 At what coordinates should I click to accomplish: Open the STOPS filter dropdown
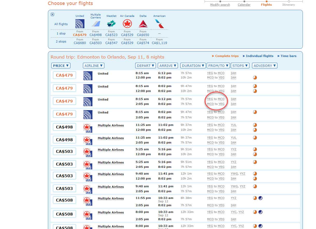click(x=240, y=66)
